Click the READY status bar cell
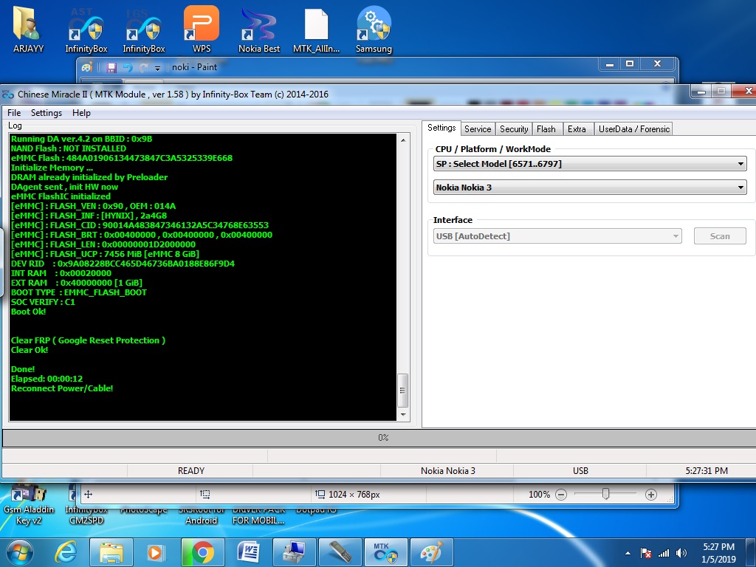The width and height of the screenshot is (756, 567). click(190, 470)
